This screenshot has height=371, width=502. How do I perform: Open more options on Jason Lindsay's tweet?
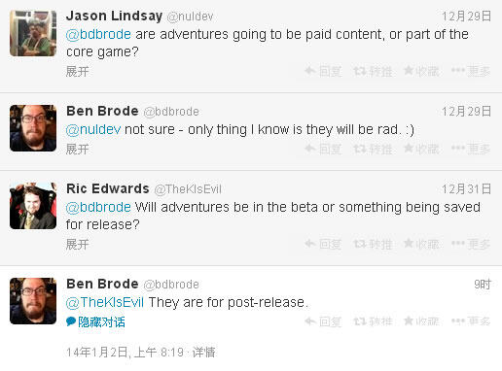pyautogui.click(x=471, y=71)
